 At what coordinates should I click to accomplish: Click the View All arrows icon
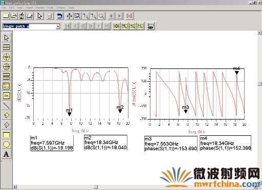[x=69, y=16]
